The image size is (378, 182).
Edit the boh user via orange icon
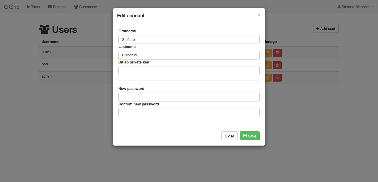click(x=268, y=65)
